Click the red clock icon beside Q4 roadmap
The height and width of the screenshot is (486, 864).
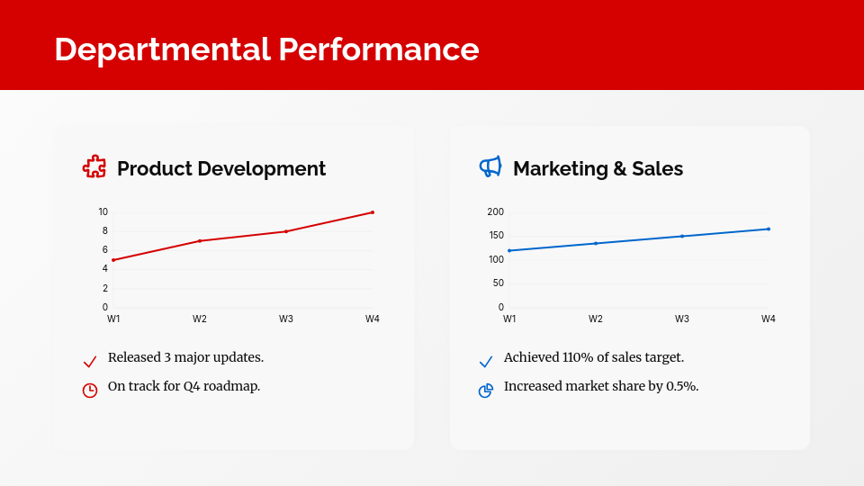tap(90, 391)
